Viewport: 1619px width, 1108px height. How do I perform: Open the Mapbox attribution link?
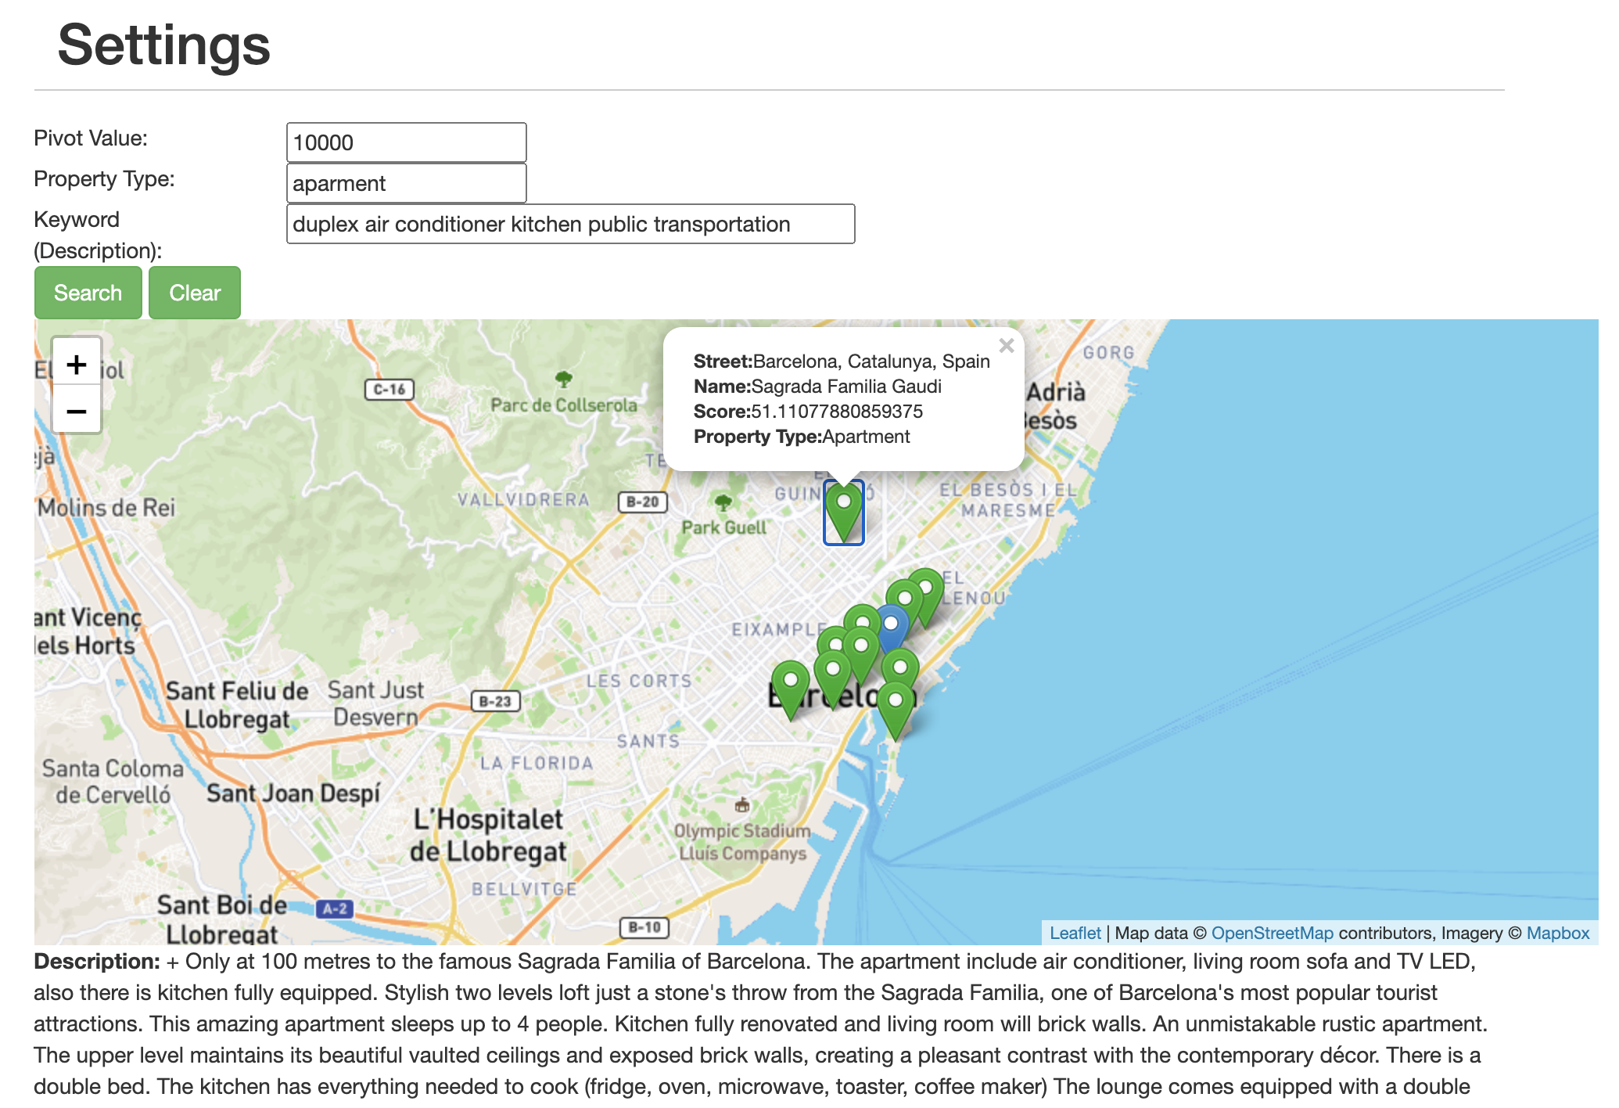pos(1557,933)
